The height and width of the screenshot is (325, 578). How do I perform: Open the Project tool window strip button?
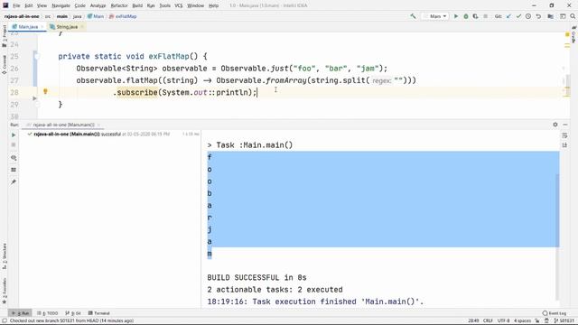[x=4, y=36]
